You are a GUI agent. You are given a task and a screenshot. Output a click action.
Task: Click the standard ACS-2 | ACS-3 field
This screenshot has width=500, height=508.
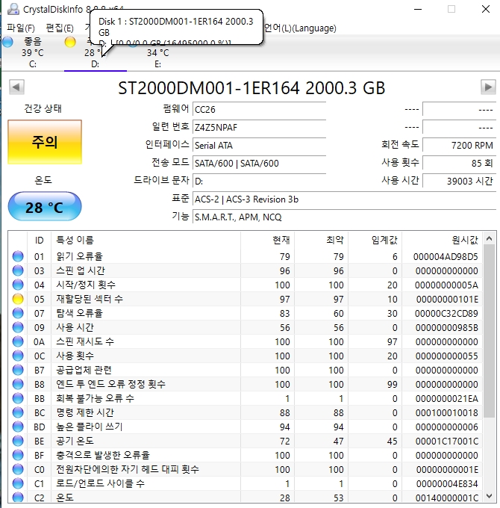[344, 199]
